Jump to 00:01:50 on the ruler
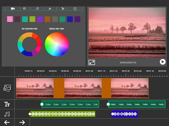 point(150,71)
